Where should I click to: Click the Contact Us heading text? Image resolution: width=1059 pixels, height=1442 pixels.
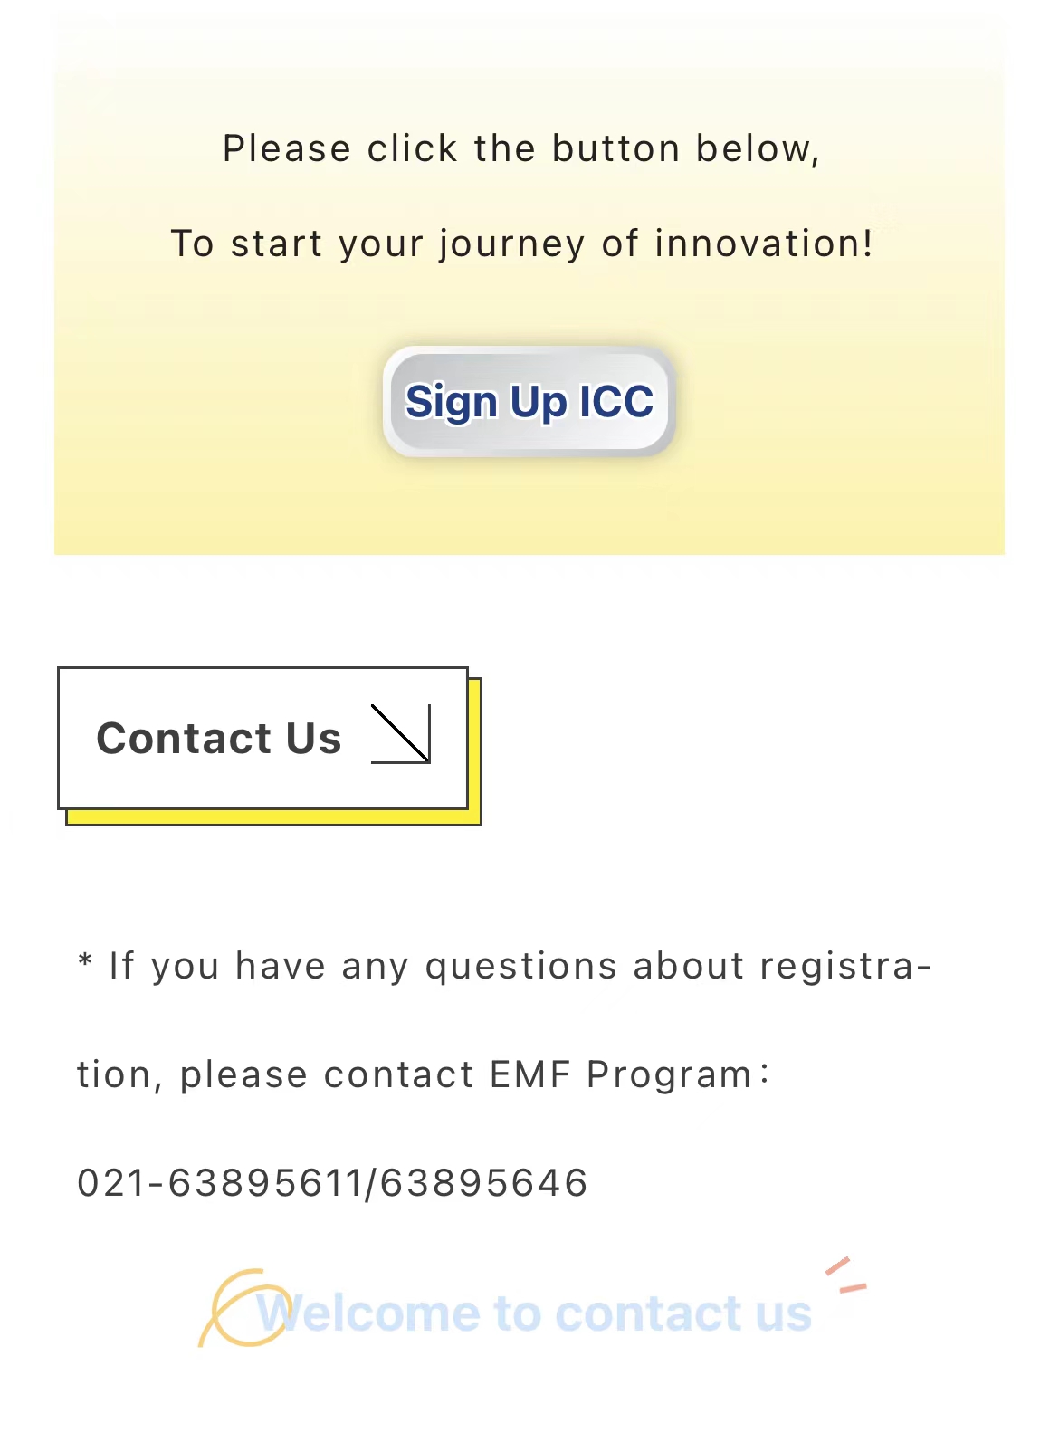pyautogui.click(x=219, y=738)
